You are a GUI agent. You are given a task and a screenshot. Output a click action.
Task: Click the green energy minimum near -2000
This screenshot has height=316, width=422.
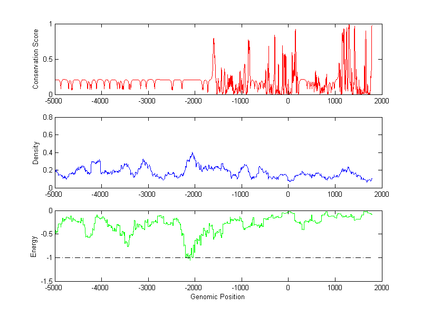190,259
